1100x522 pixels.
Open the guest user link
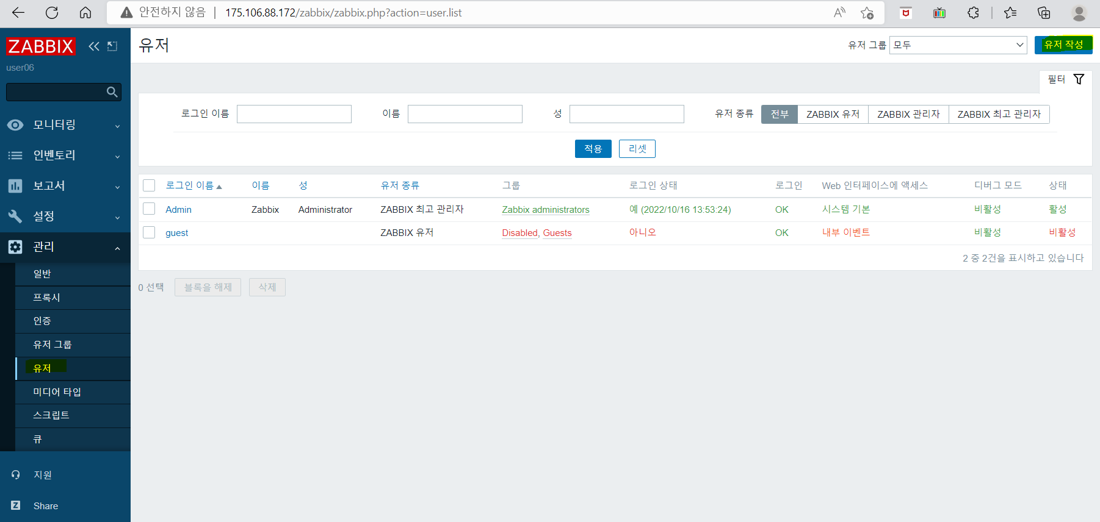pos(177,233)
